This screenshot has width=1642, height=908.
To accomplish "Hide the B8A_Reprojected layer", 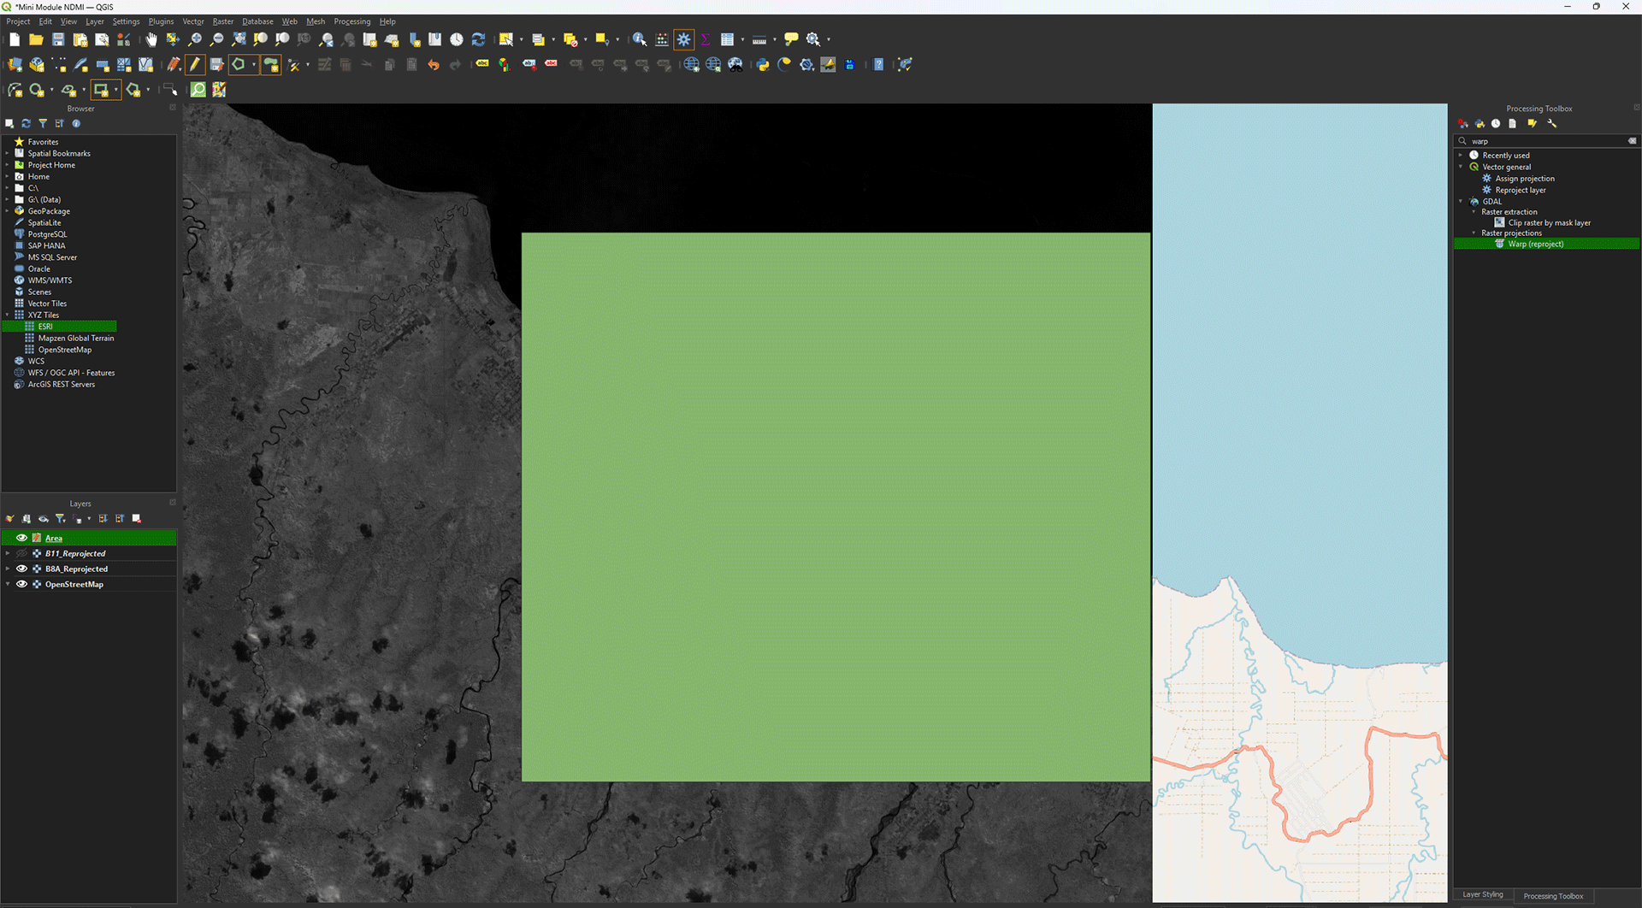I will pos(22,569).
